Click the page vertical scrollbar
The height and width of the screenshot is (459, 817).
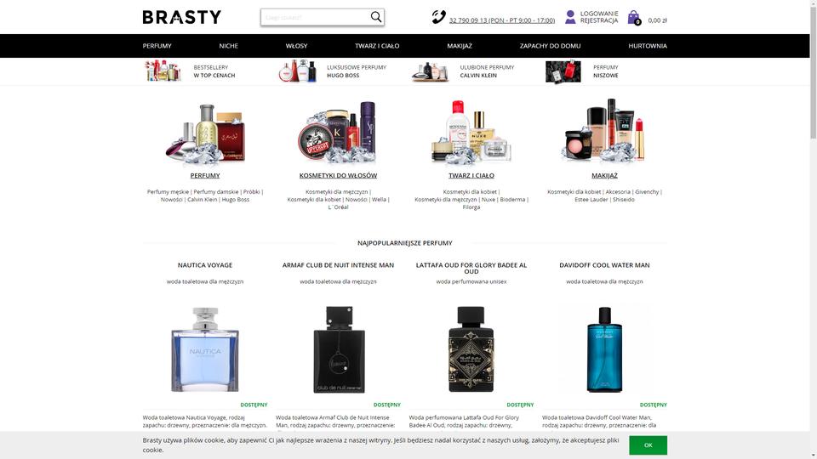(x=813, y=229)
